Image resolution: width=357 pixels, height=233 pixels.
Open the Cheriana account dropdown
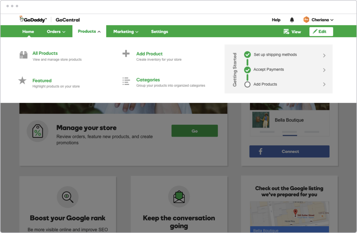[322, 20]
